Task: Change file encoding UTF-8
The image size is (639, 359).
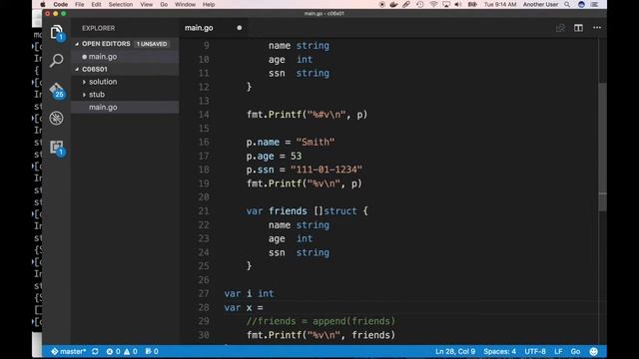Action: 535,351
